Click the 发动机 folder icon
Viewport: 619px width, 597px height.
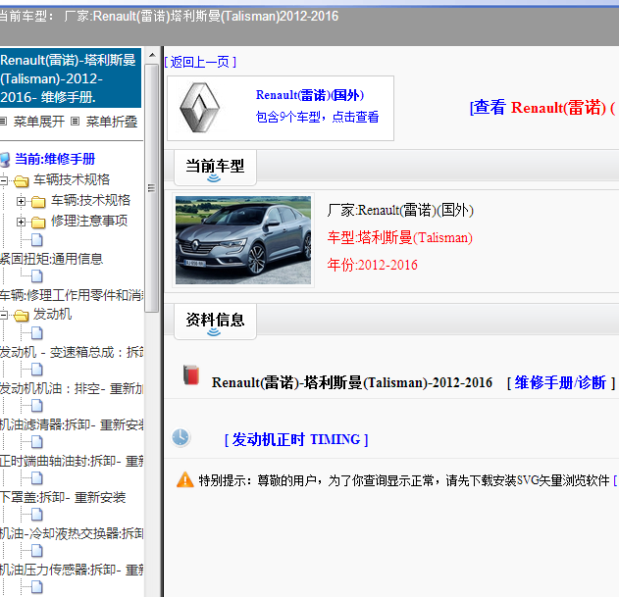pos(22,315)
